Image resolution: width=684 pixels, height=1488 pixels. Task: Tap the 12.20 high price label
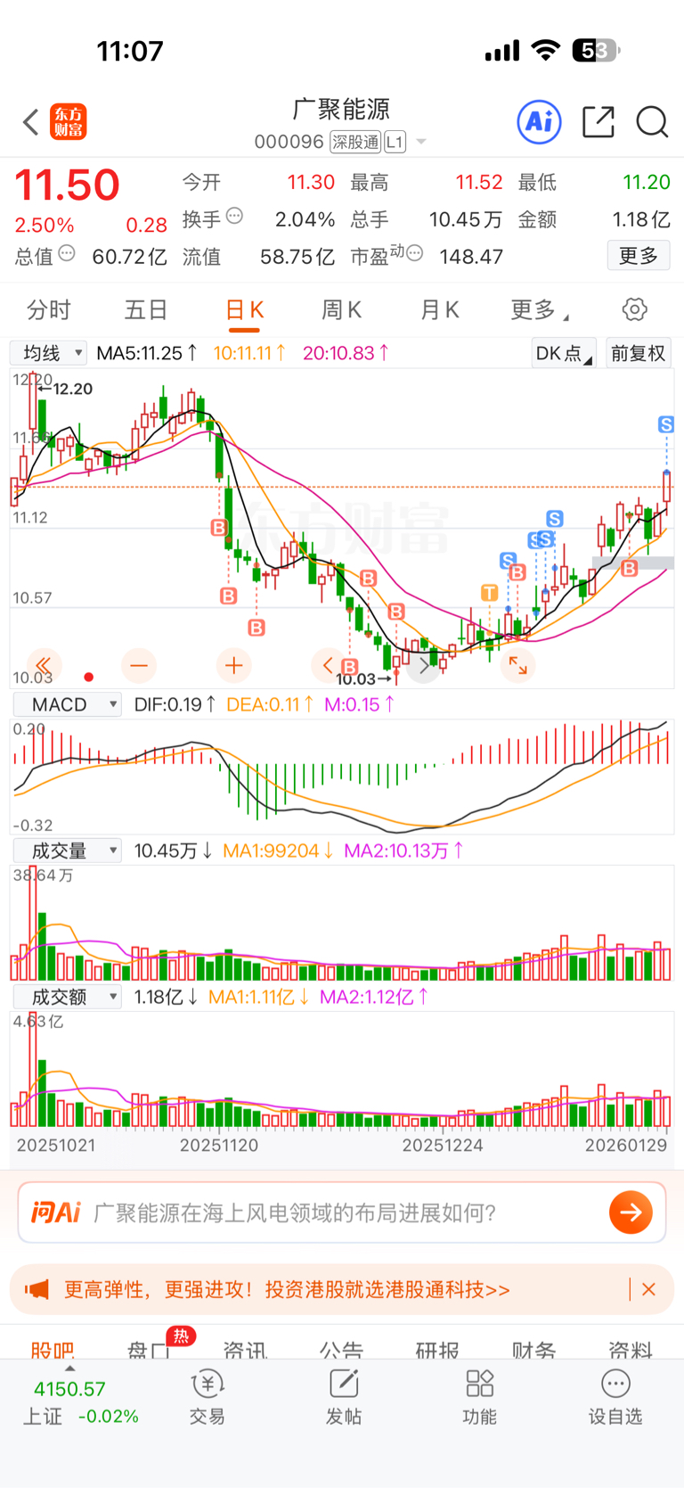point(73,389)
